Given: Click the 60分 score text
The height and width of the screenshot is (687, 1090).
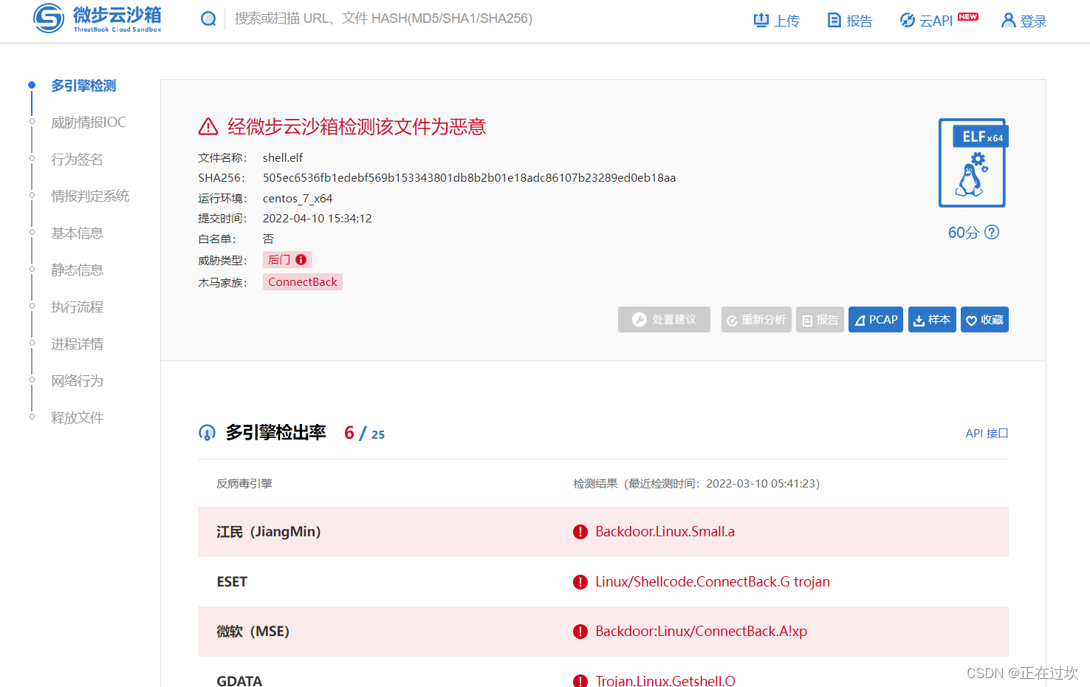Looking at the screenshot, I should [x=963, y=233].
